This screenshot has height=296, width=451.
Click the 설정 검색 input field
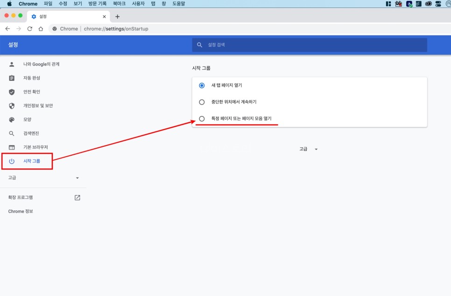tap(310, 45)
